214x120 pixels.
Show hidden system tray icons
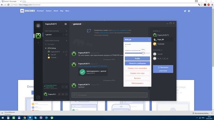[x=197, y=118]
